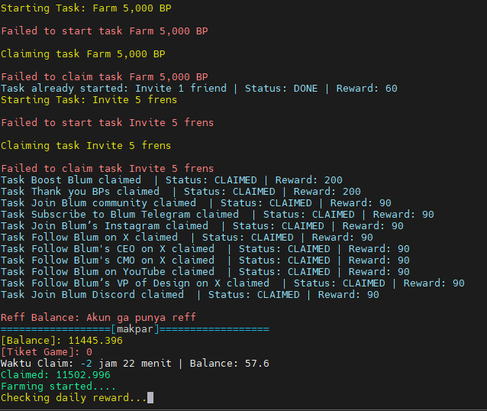
Task: Click the Tiket Game count line
Action: pos(47,352)
